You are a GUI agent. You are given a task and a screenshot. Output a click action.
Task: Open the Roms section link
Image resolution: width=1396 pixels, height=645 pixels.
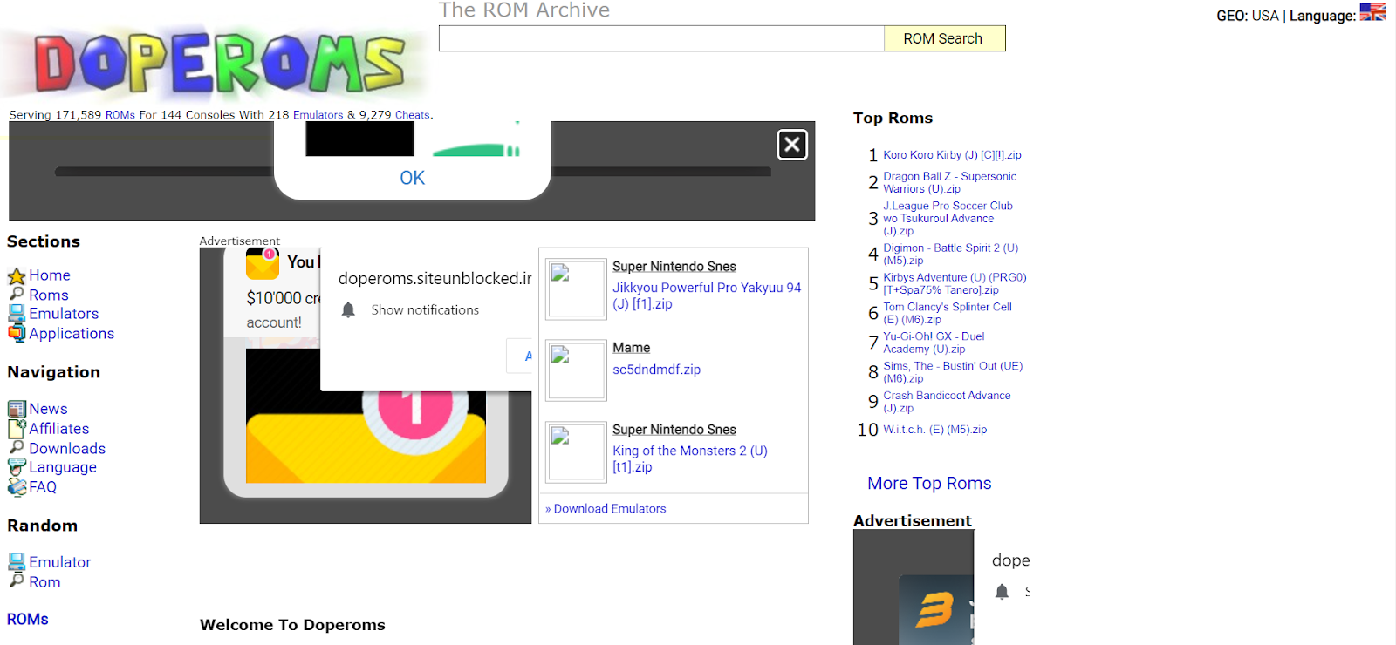(49, 295)
